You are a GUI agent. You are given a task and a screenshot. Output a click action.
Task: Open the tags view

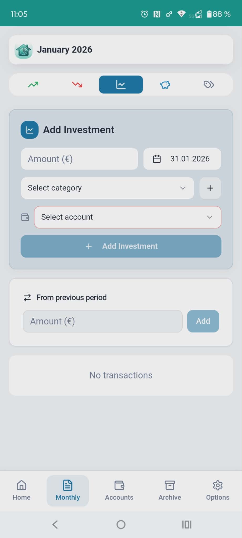pyautogui.click(x=208, y=84)
